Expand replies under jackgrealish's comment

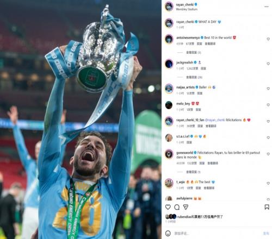pyautogui.click(x=194, y=77)
